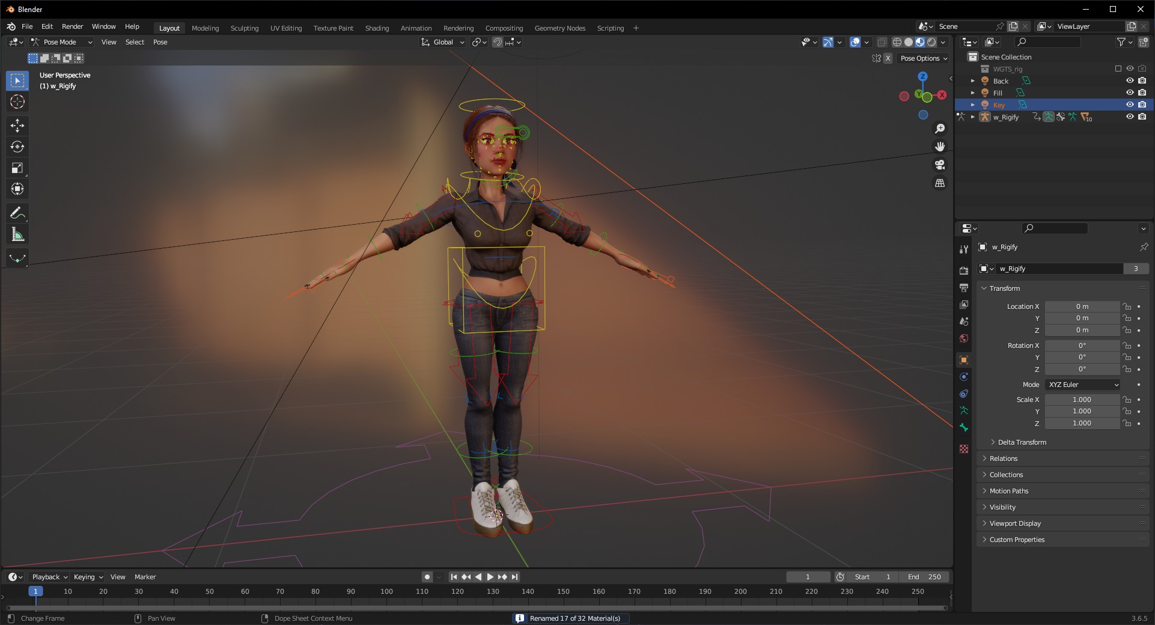The image size is (1155, 625).
Task: Click the viewport zoom magnifier icon
Action: click(x=940, y=129)
